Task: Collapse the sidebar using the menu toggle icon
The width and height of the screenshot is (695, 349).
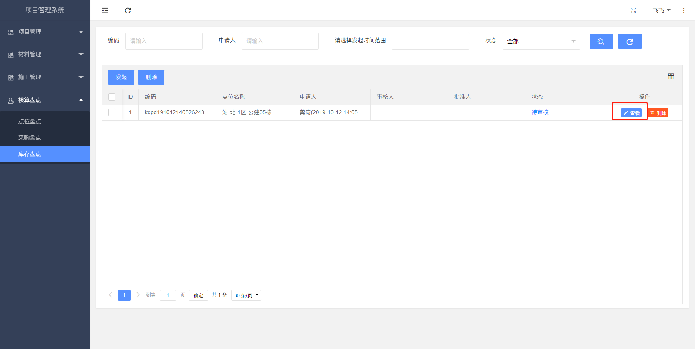Action: click(x=105, y=10)
